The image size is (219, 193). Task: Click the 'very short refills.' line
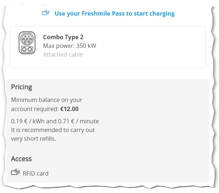[x=33, y=139]
